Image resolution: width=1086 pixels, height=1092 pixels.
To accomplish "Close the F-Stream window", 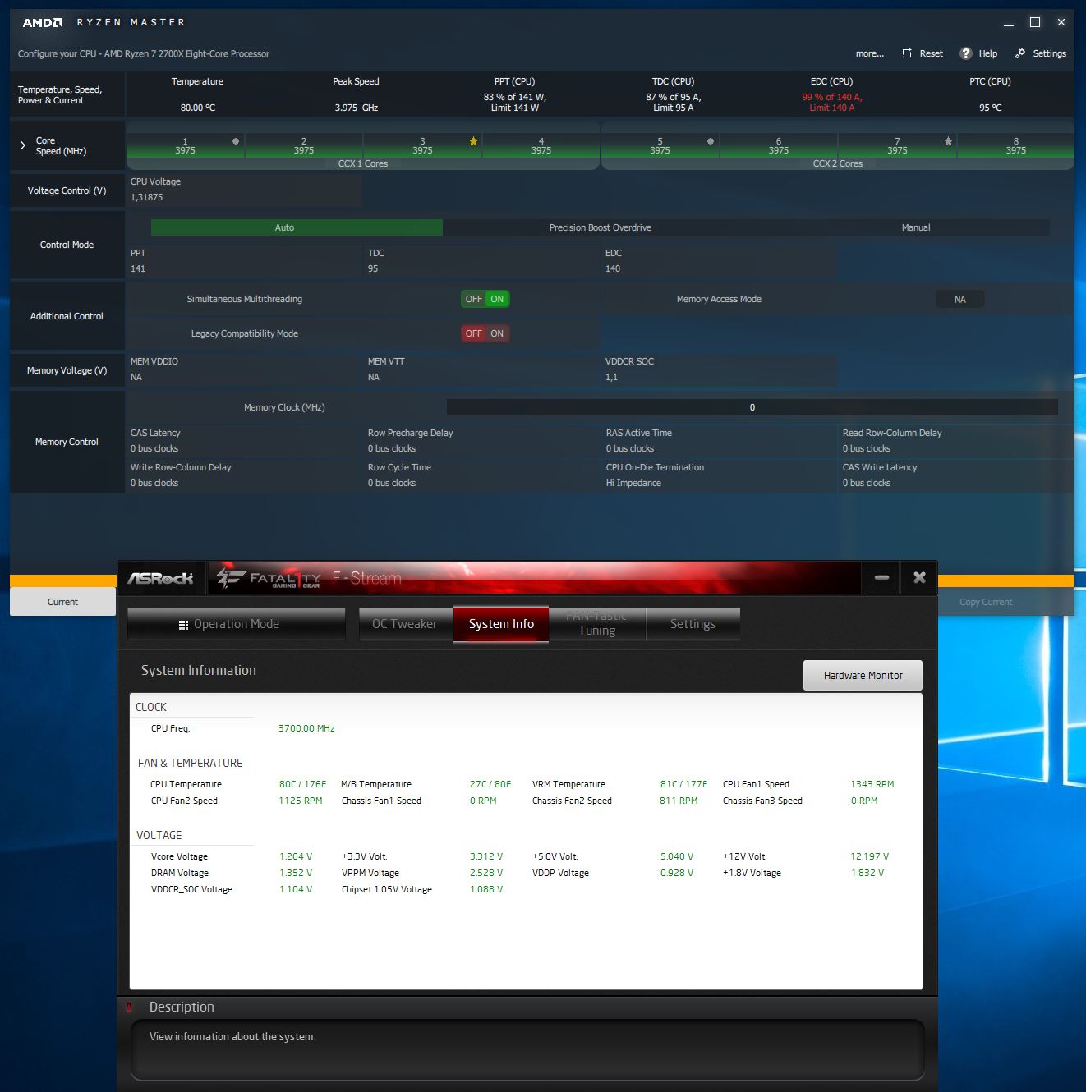I will [919, 578].
